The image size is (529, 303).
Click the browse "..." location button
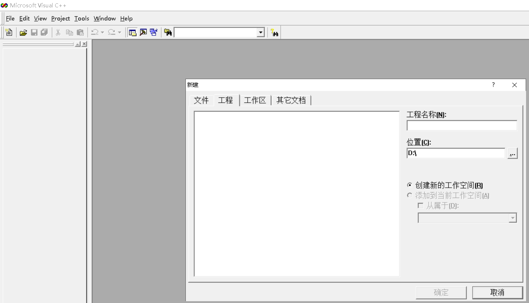point(512,153)
